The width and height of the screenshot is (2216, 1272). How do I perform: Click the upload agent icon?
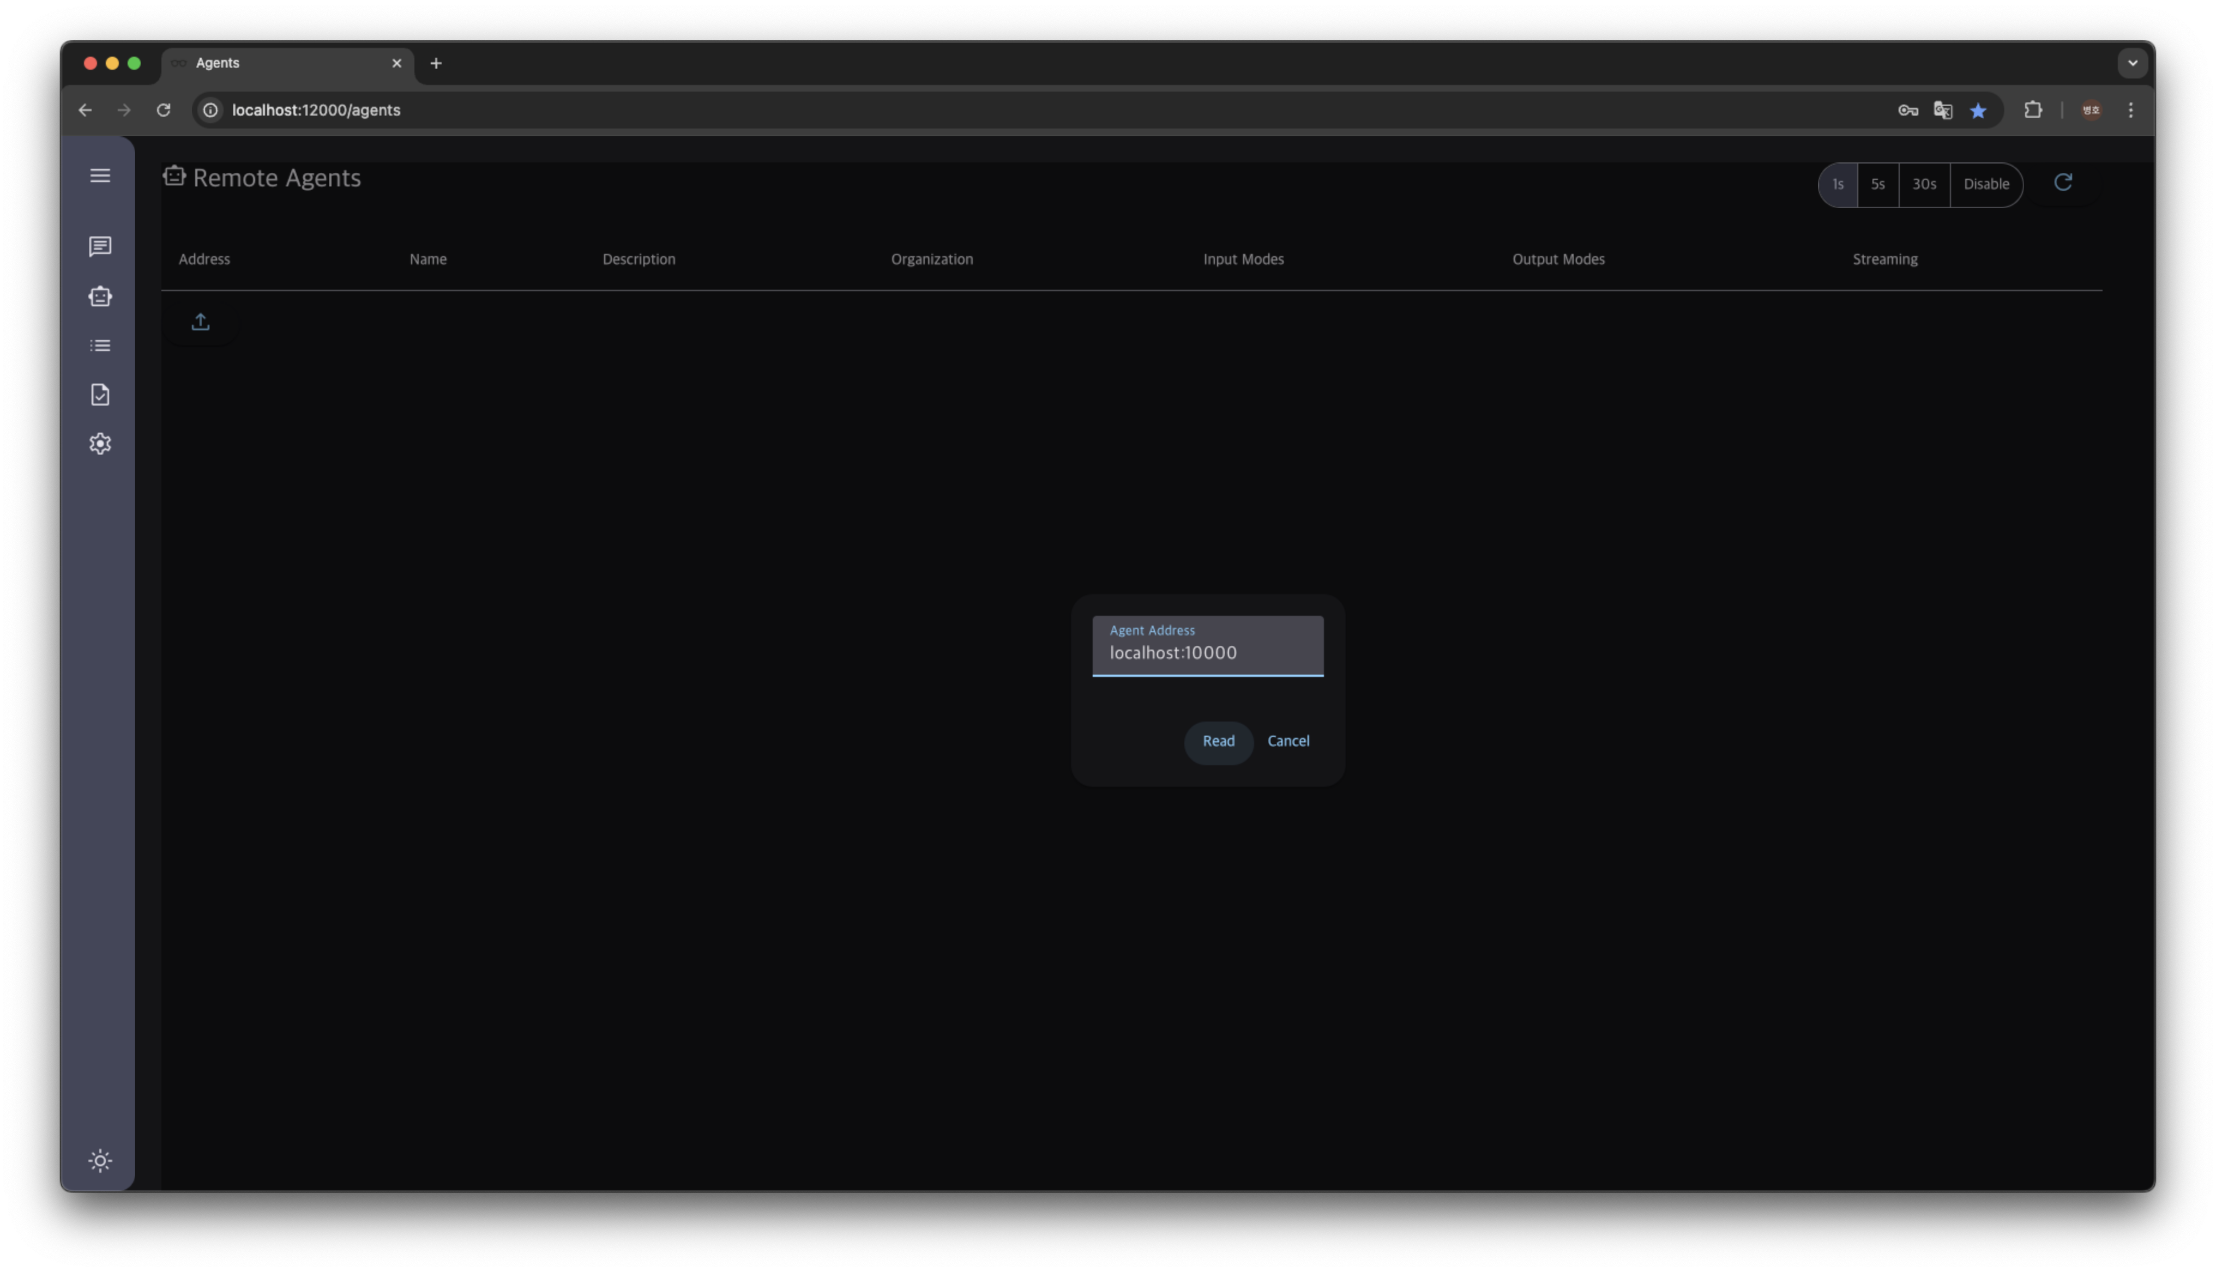(200, 323)
